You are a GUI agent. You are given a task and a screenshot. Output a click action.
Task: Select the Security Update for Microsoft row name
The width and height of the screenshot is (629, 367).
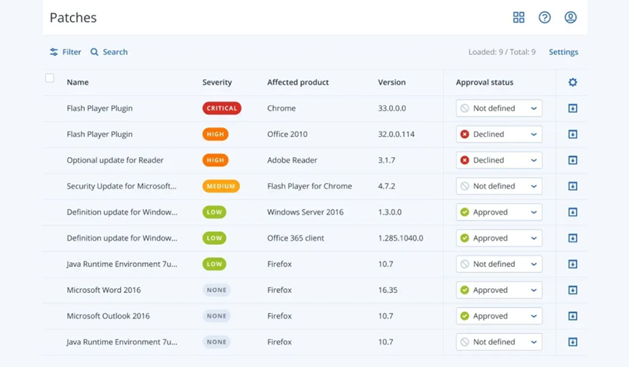point(122,186)
